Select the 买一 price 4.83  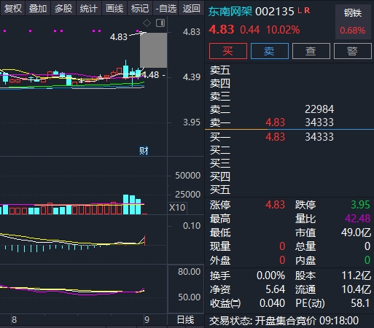pos(275,137)
